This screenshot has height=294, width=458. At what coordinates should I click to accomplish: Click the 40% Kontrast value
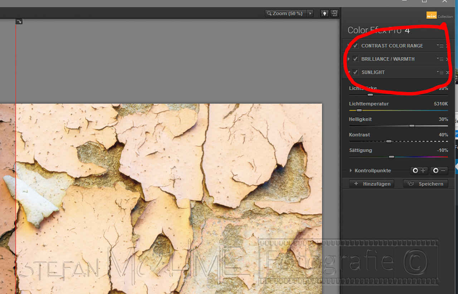tap(443, 135)
